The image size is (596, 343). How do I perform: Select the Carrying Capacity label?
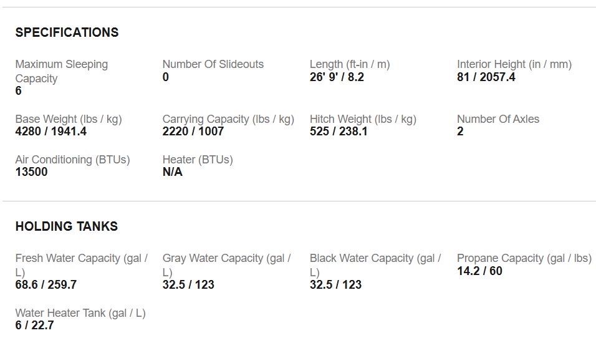[x=228, y=119]
